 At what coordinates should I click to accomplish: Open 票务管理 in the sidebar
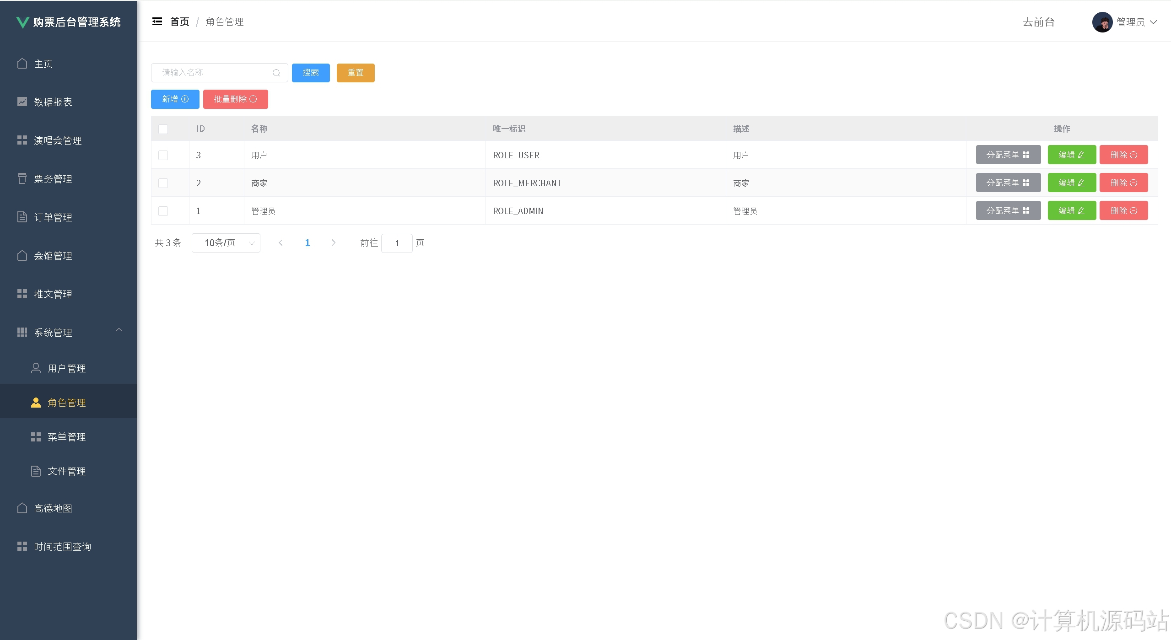click(69, 179)
